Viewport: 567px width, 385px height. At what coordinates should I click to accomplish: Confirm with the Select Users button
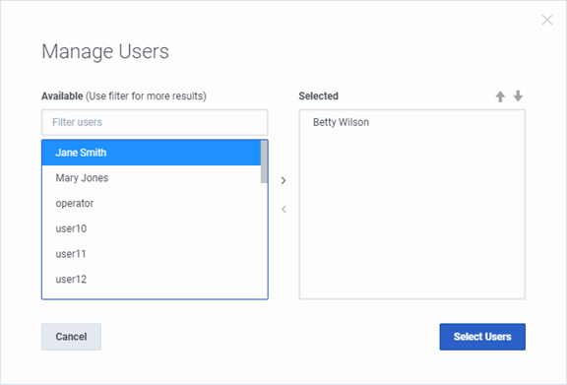tap(482, 337)
